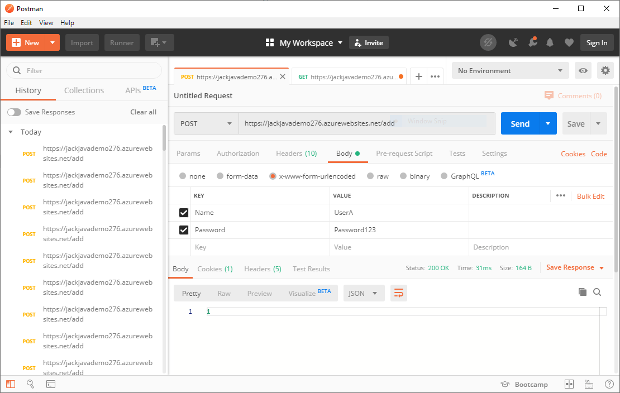Copy response body to clipboard icon
This screenshot has width=620, height=393.
583,292
